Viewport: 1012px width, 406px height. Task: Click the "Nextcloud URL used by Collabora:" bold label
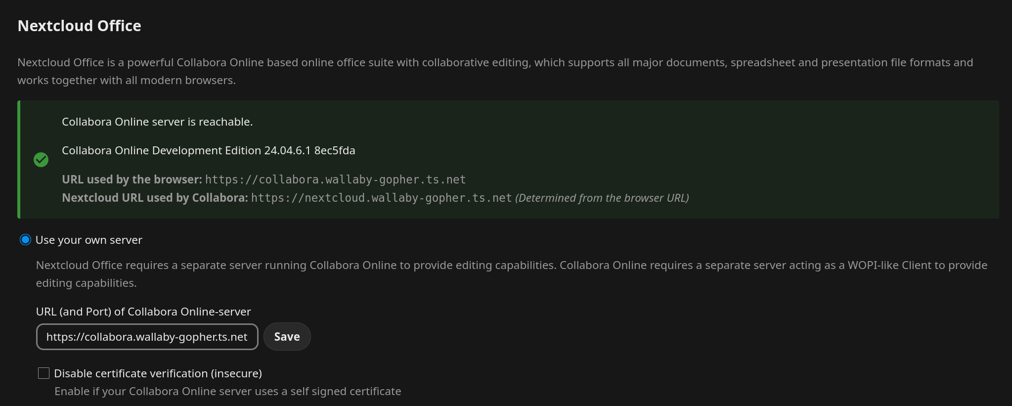(155, 198)
